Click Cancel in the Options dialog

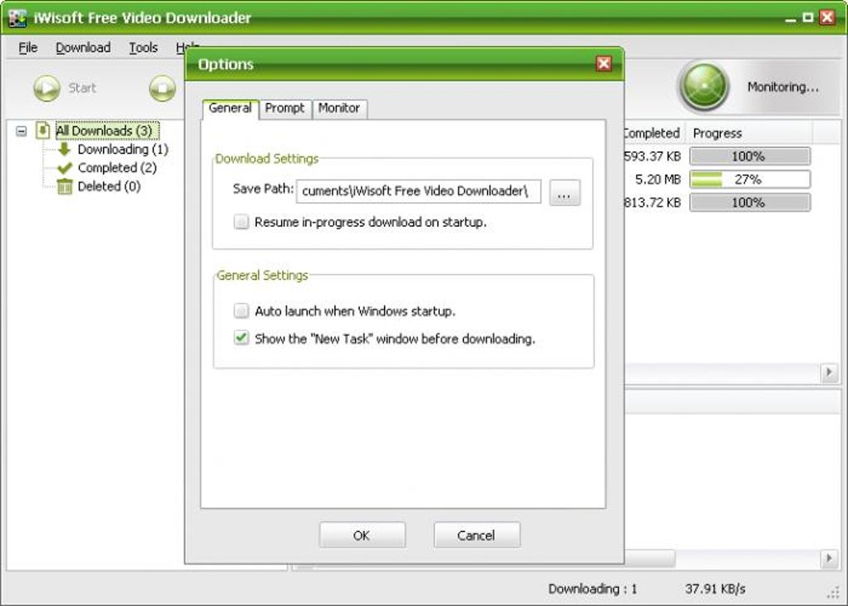click(x=476, y=535)
